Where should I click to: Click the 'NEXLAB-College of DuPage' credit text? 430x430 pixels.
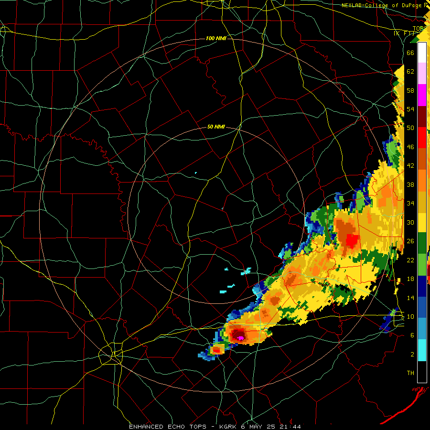coord(381,5)
